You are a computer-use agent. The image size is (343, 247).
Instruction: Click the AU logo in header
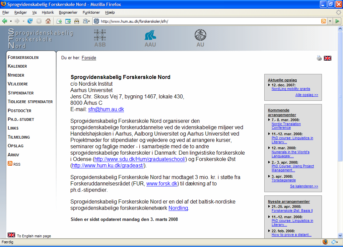point(200,38)
